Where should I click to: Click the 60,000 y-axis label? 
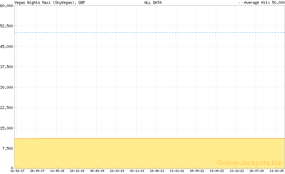coord(7,5)
